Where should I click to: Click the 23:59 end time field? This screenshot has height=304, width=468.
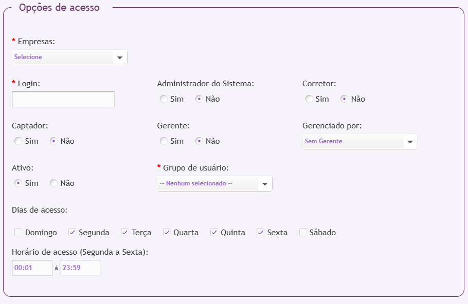80,268
